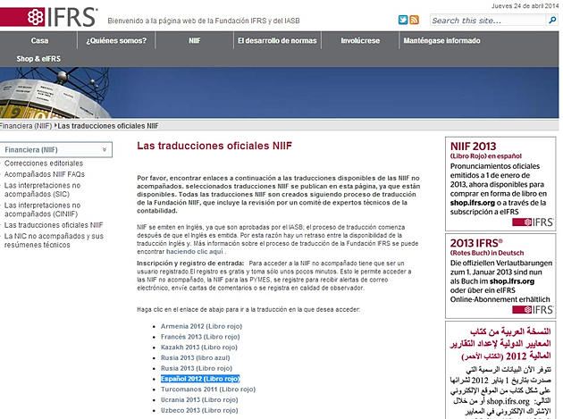Open Rusia 2013 (libro azul) link
This screenshot has height=419, width=563.
(196, 357)
